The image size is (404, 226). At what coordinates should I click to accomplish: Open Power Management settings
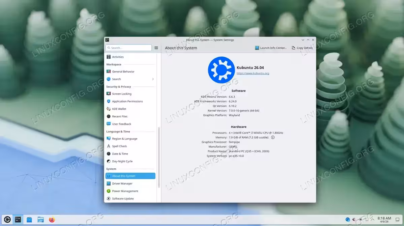click(x=130, y=191)
